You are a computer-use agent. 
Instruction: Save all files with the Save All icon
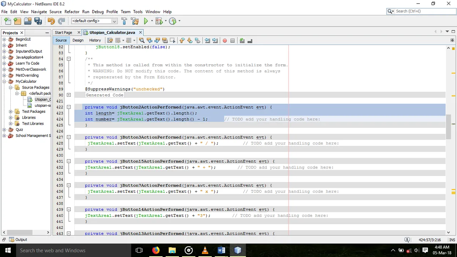pos(38,21)
